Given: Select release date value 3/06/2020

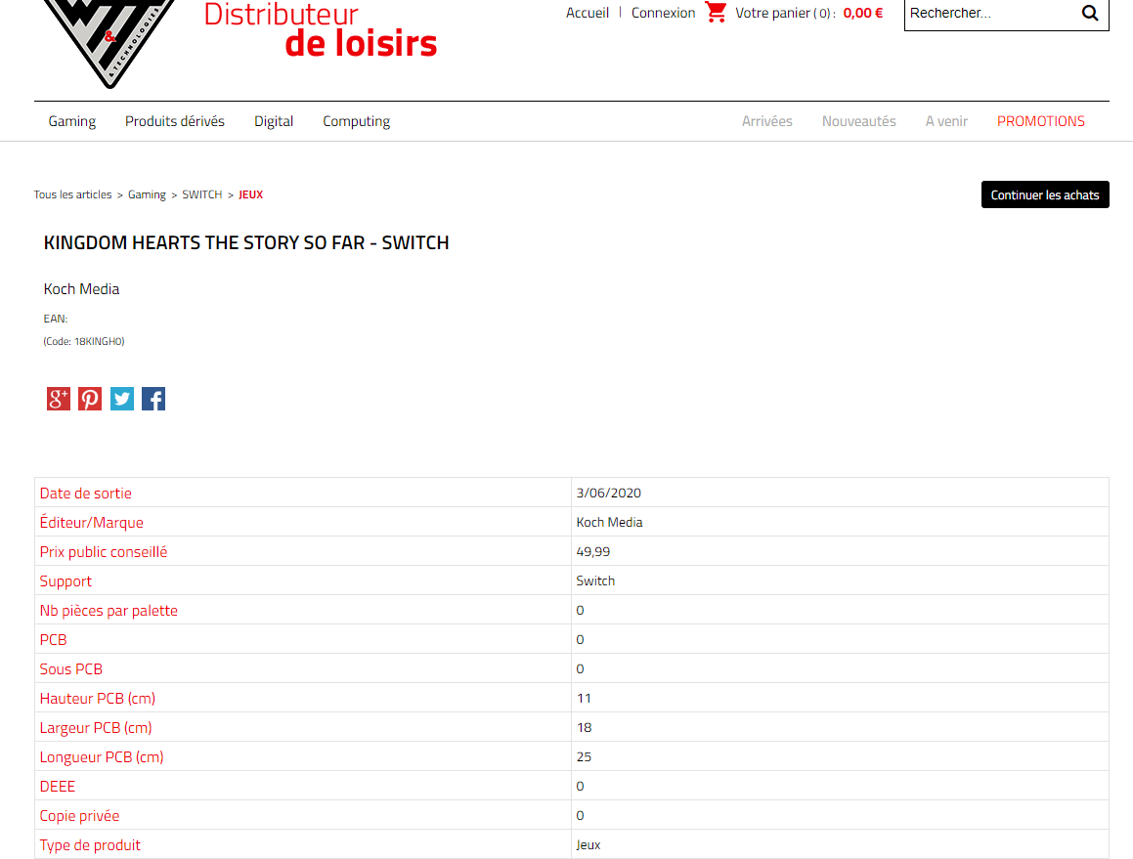Looking at the screenshot, I should tap(608, 493).
